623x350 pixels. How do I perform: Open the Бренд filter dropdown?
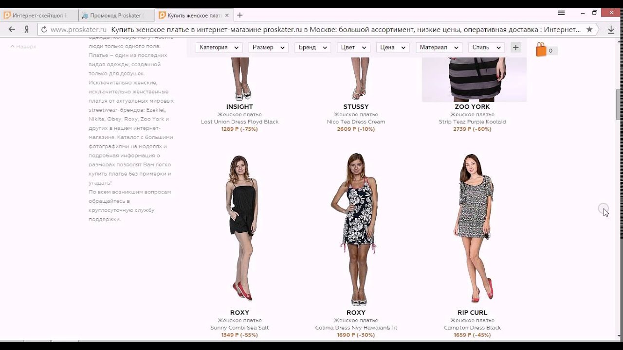(x=312, y=47)
